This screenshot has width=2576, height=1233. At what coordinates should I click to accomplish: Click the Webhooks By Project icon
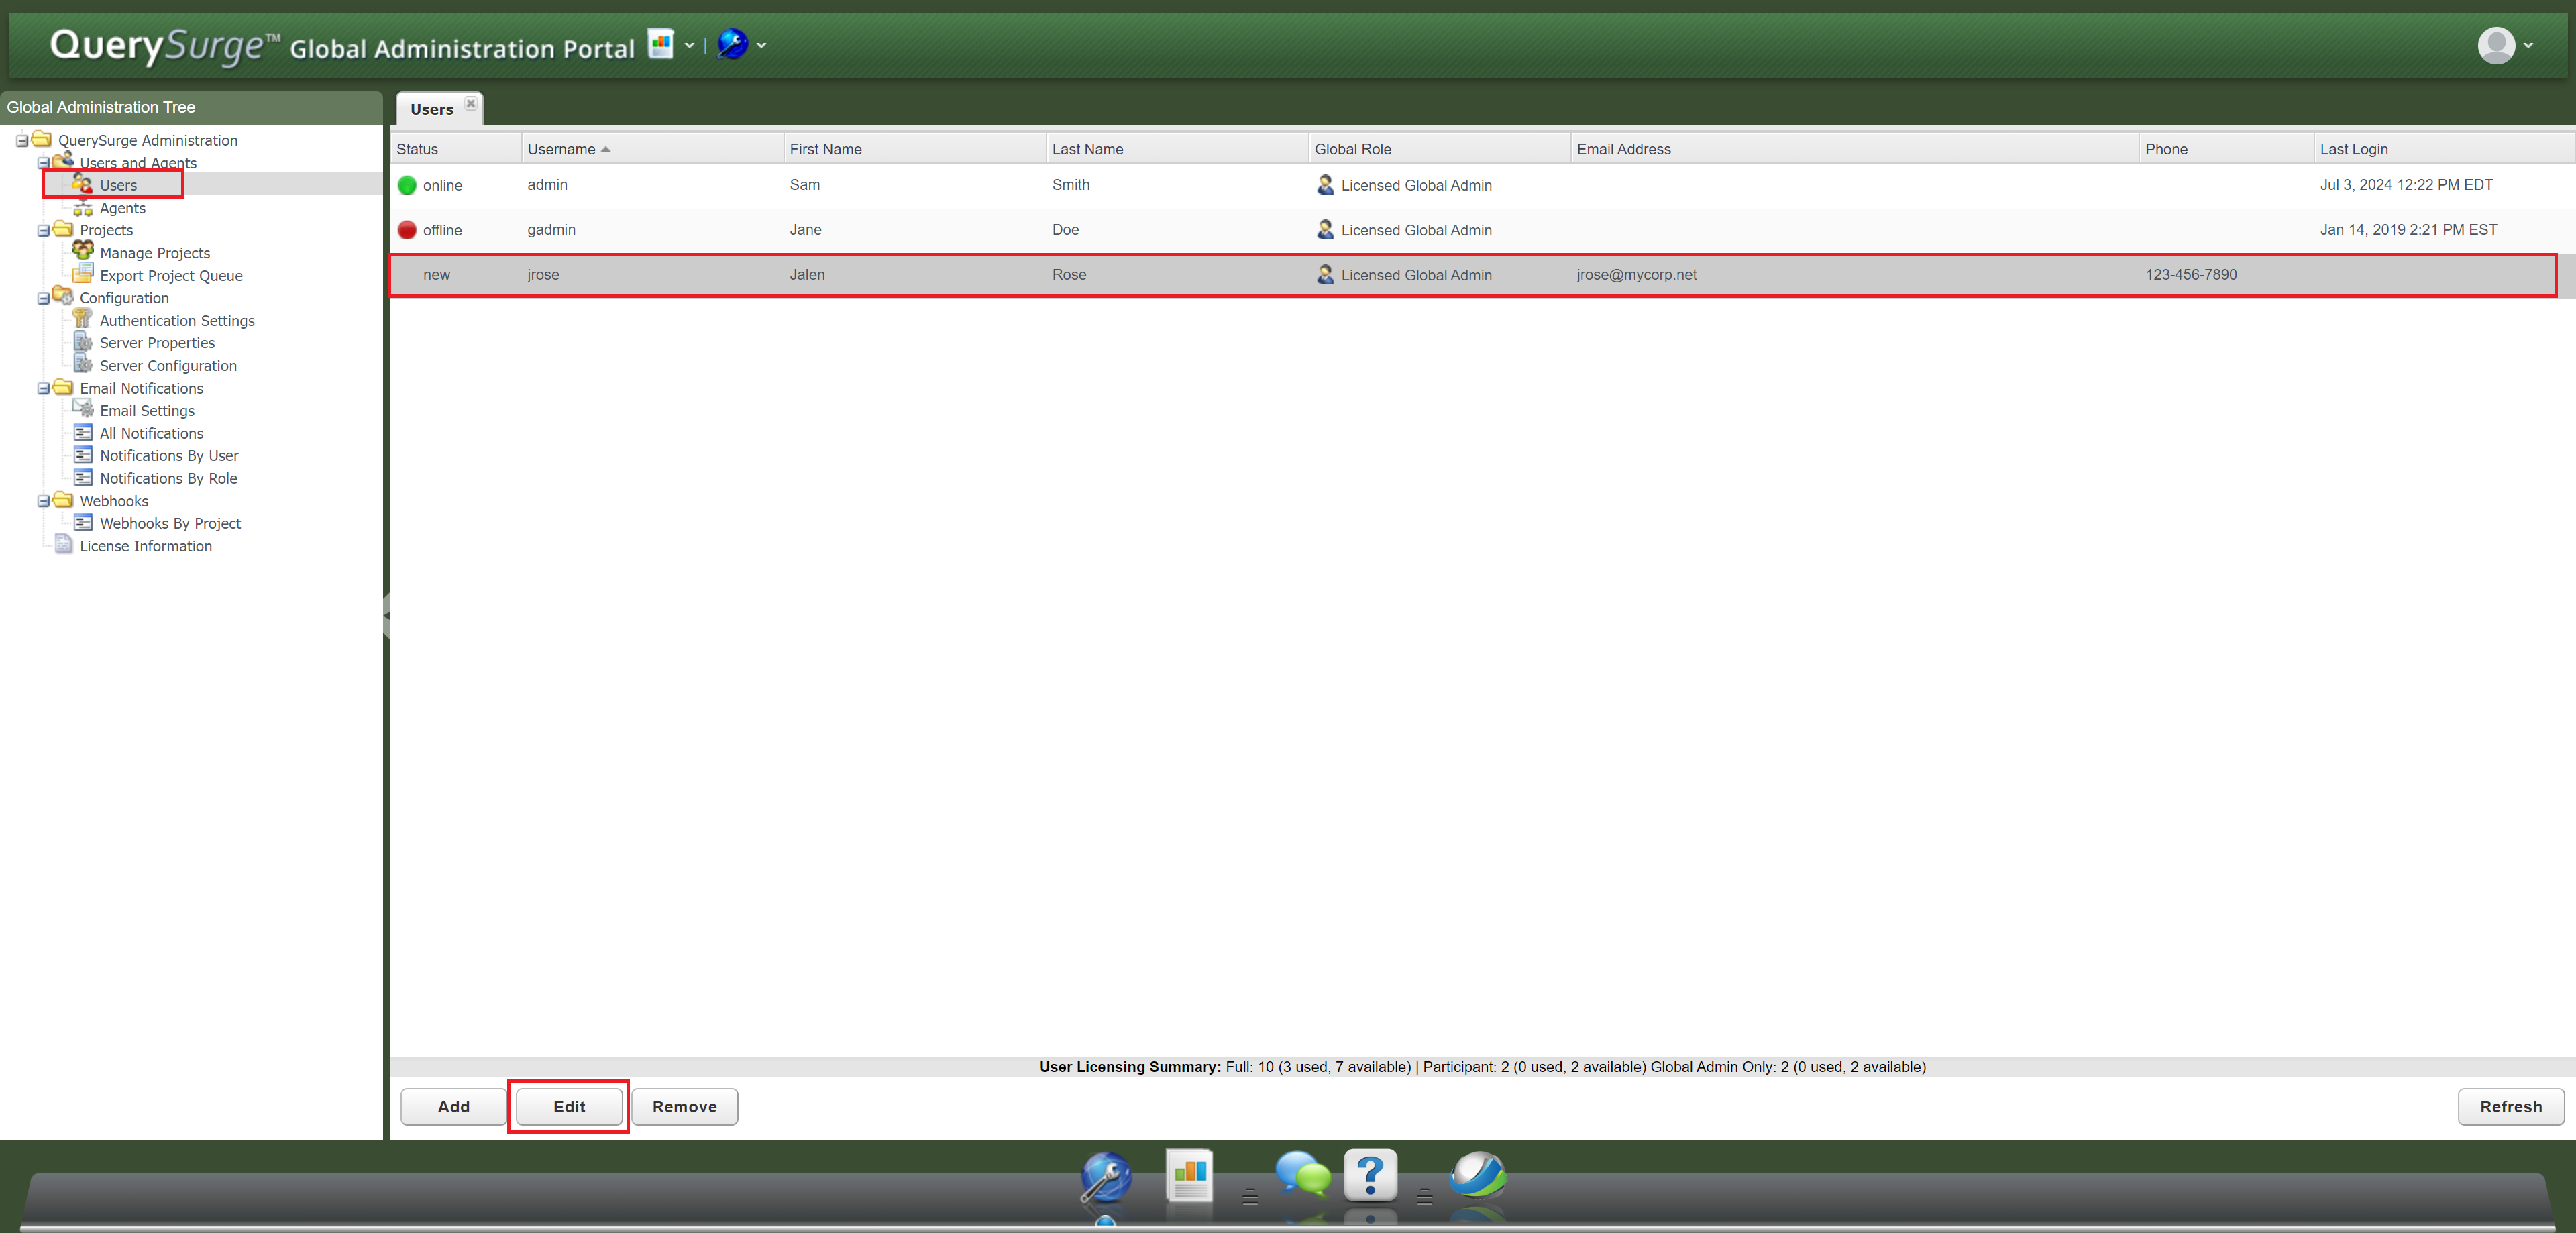[x=83, y=523]
